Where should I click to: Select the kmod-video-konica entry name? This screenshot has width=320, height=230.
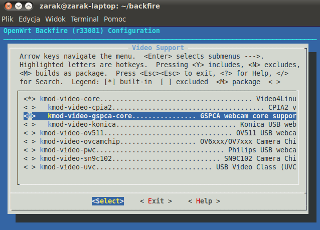coord(82,125)
